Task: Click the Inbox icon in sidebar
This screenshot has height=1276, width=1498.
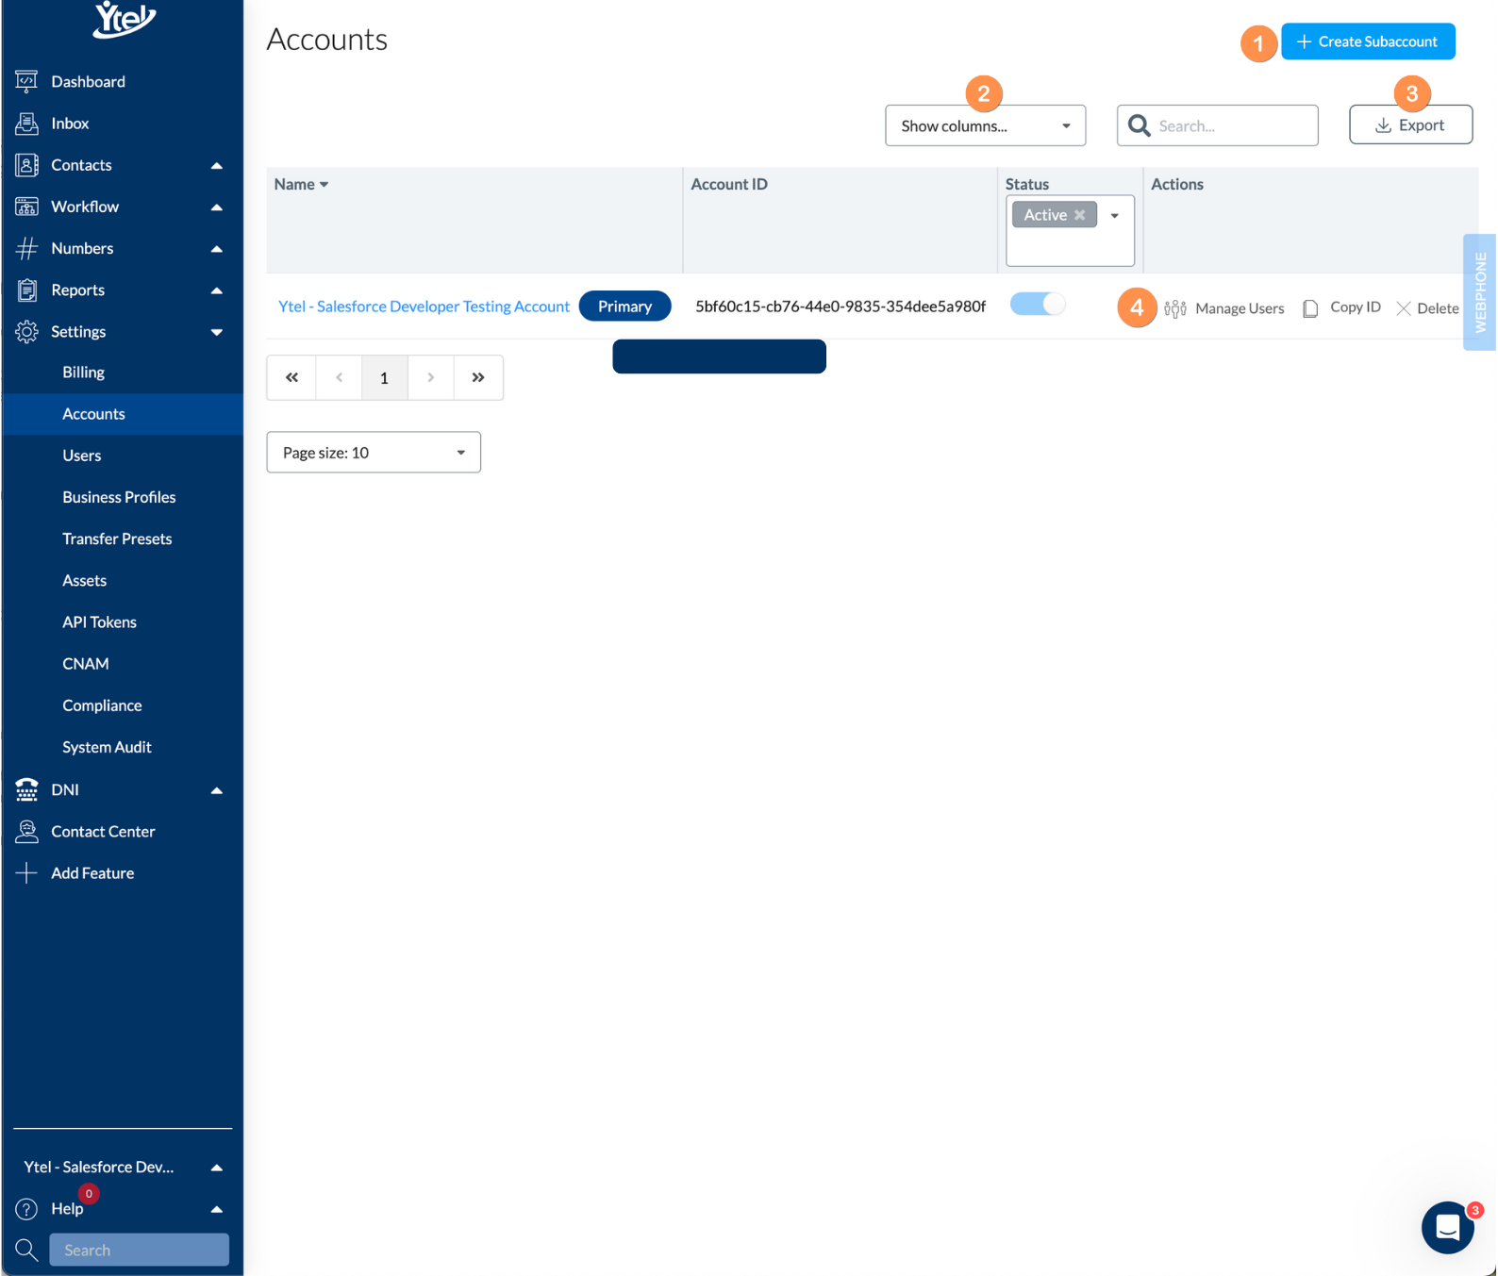Action: pyautogui.click(x=26, y=124)
